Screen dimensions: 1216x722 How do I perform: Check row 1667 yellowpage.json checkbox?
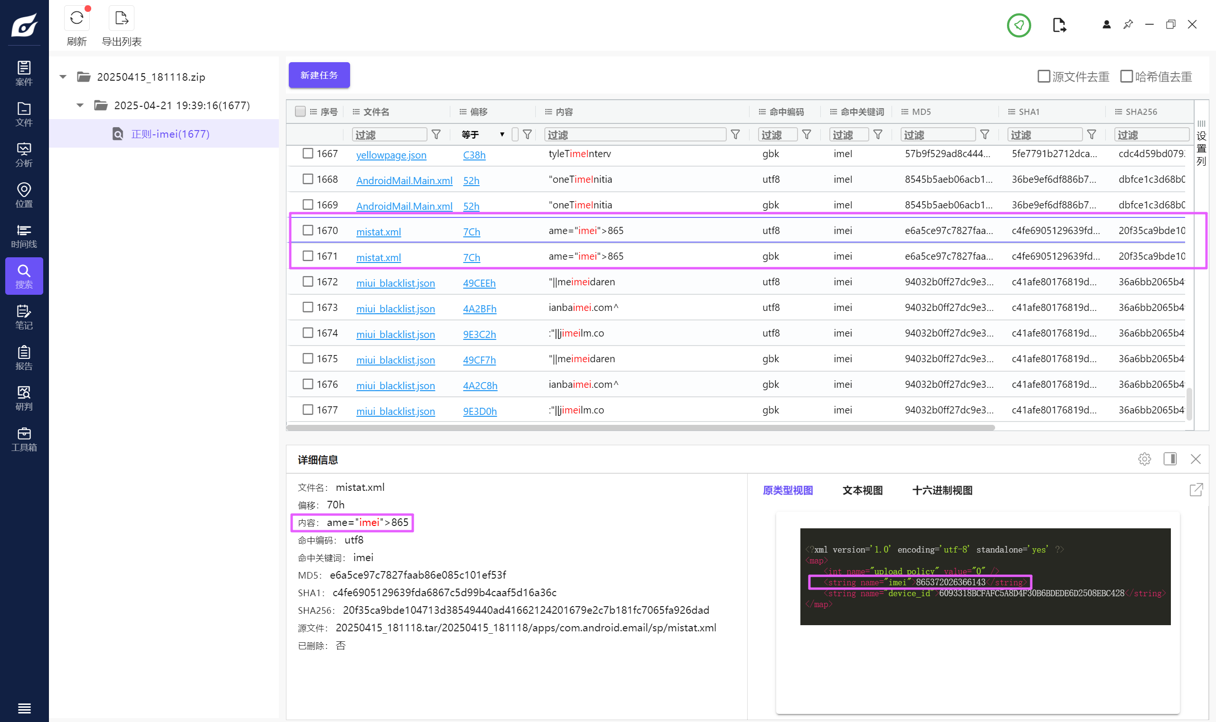308,153
